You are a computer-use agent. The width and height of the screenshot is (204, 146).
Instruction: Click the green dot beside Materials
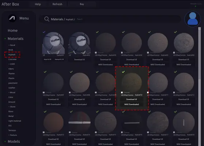pyautogui.click(x=5, y=39)
